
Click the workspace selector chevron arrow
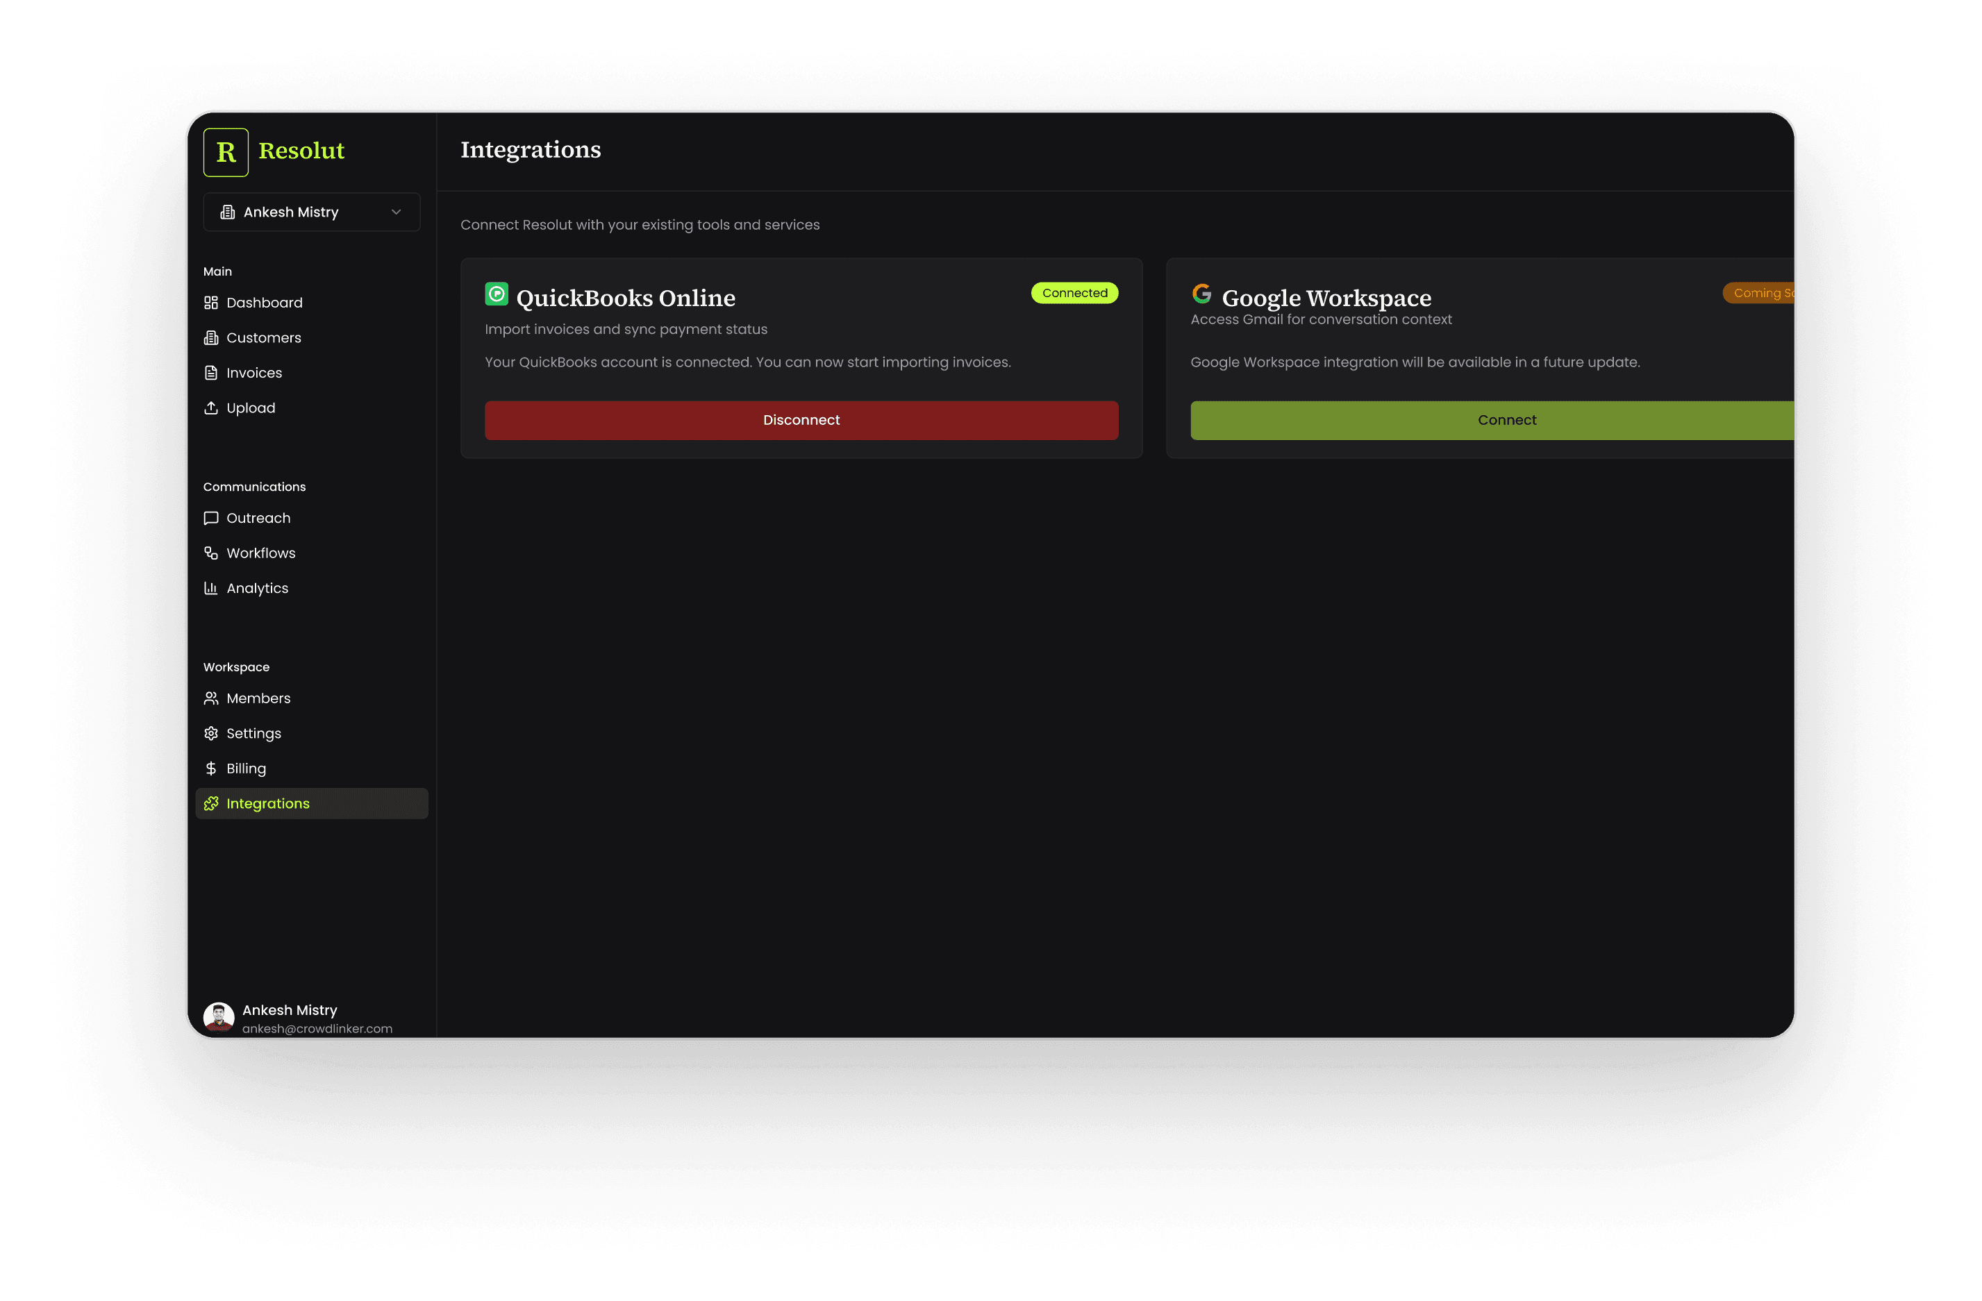click(x=397, y=212)
